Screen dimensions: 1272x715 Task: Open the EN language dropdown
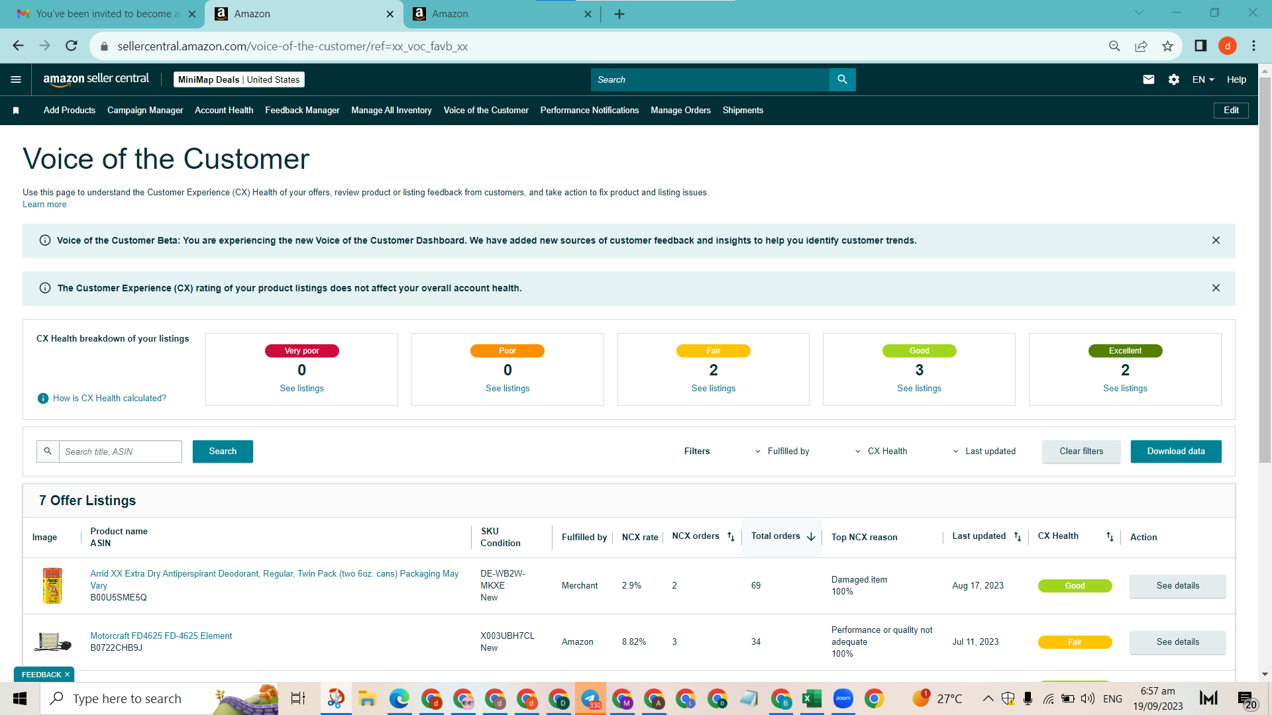click(1203, 79)
